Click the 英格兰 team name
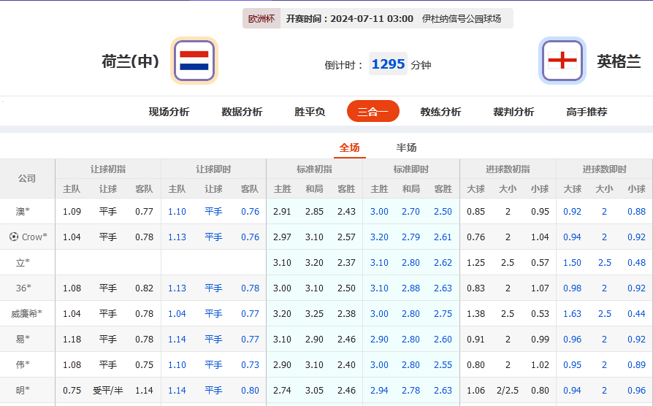 [x=619, y=61]
